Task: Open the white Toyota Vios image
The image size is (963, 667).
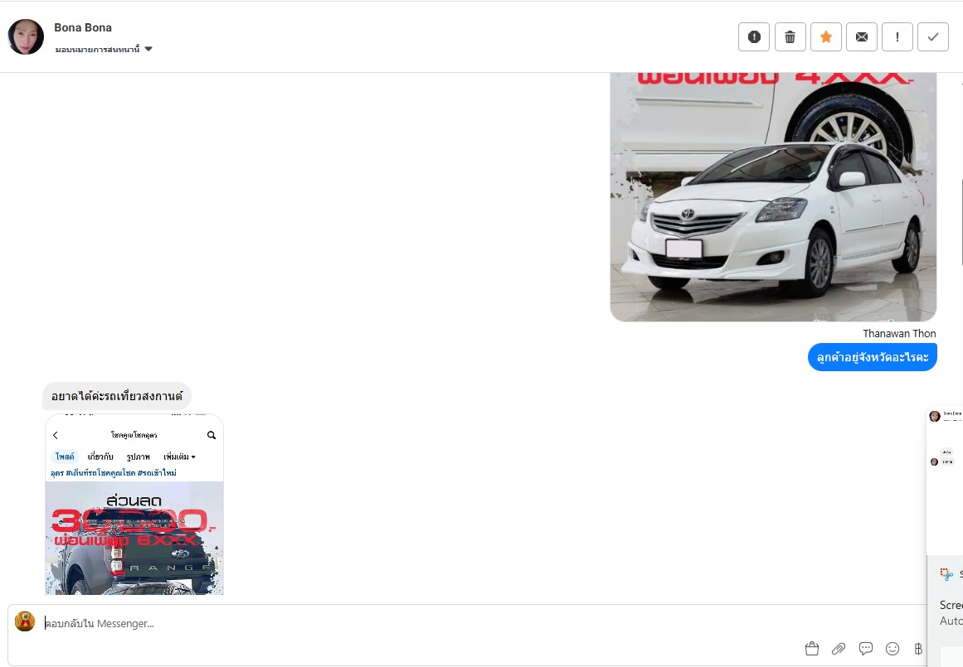Action: tap(773, 196)
